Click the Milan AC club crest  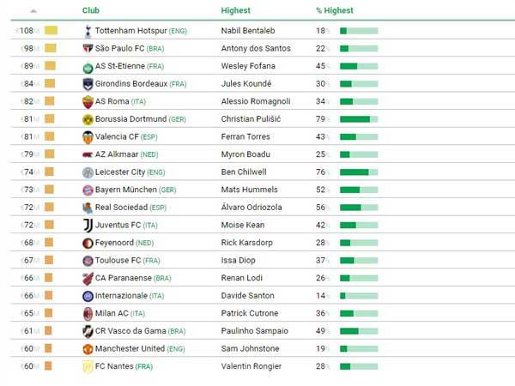point(88,313)
